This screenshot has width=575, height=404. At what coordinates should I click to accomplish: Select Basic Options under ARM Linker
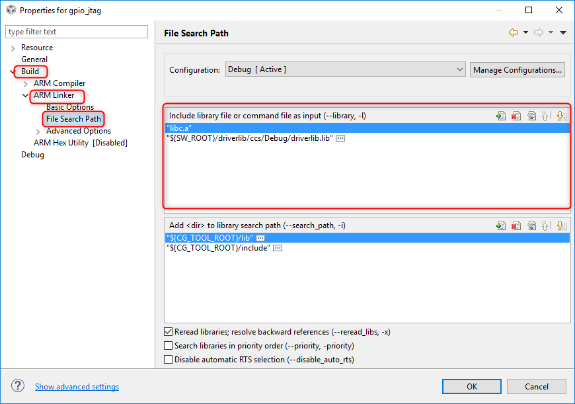pos(70,107)
